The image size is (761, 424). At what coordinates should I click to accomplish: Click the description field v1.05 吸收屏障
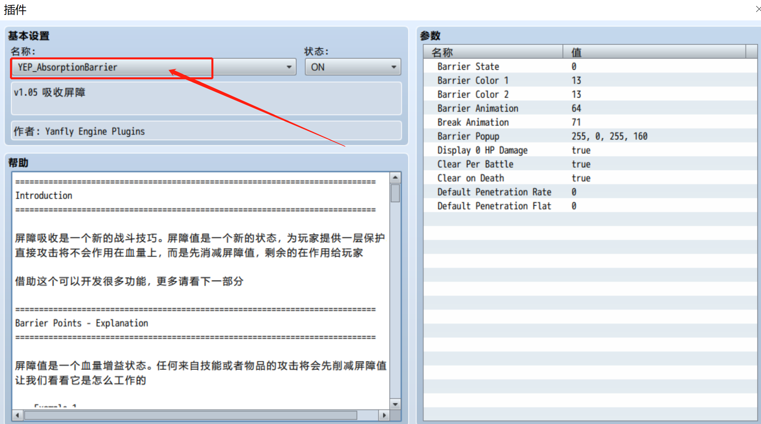206,98
